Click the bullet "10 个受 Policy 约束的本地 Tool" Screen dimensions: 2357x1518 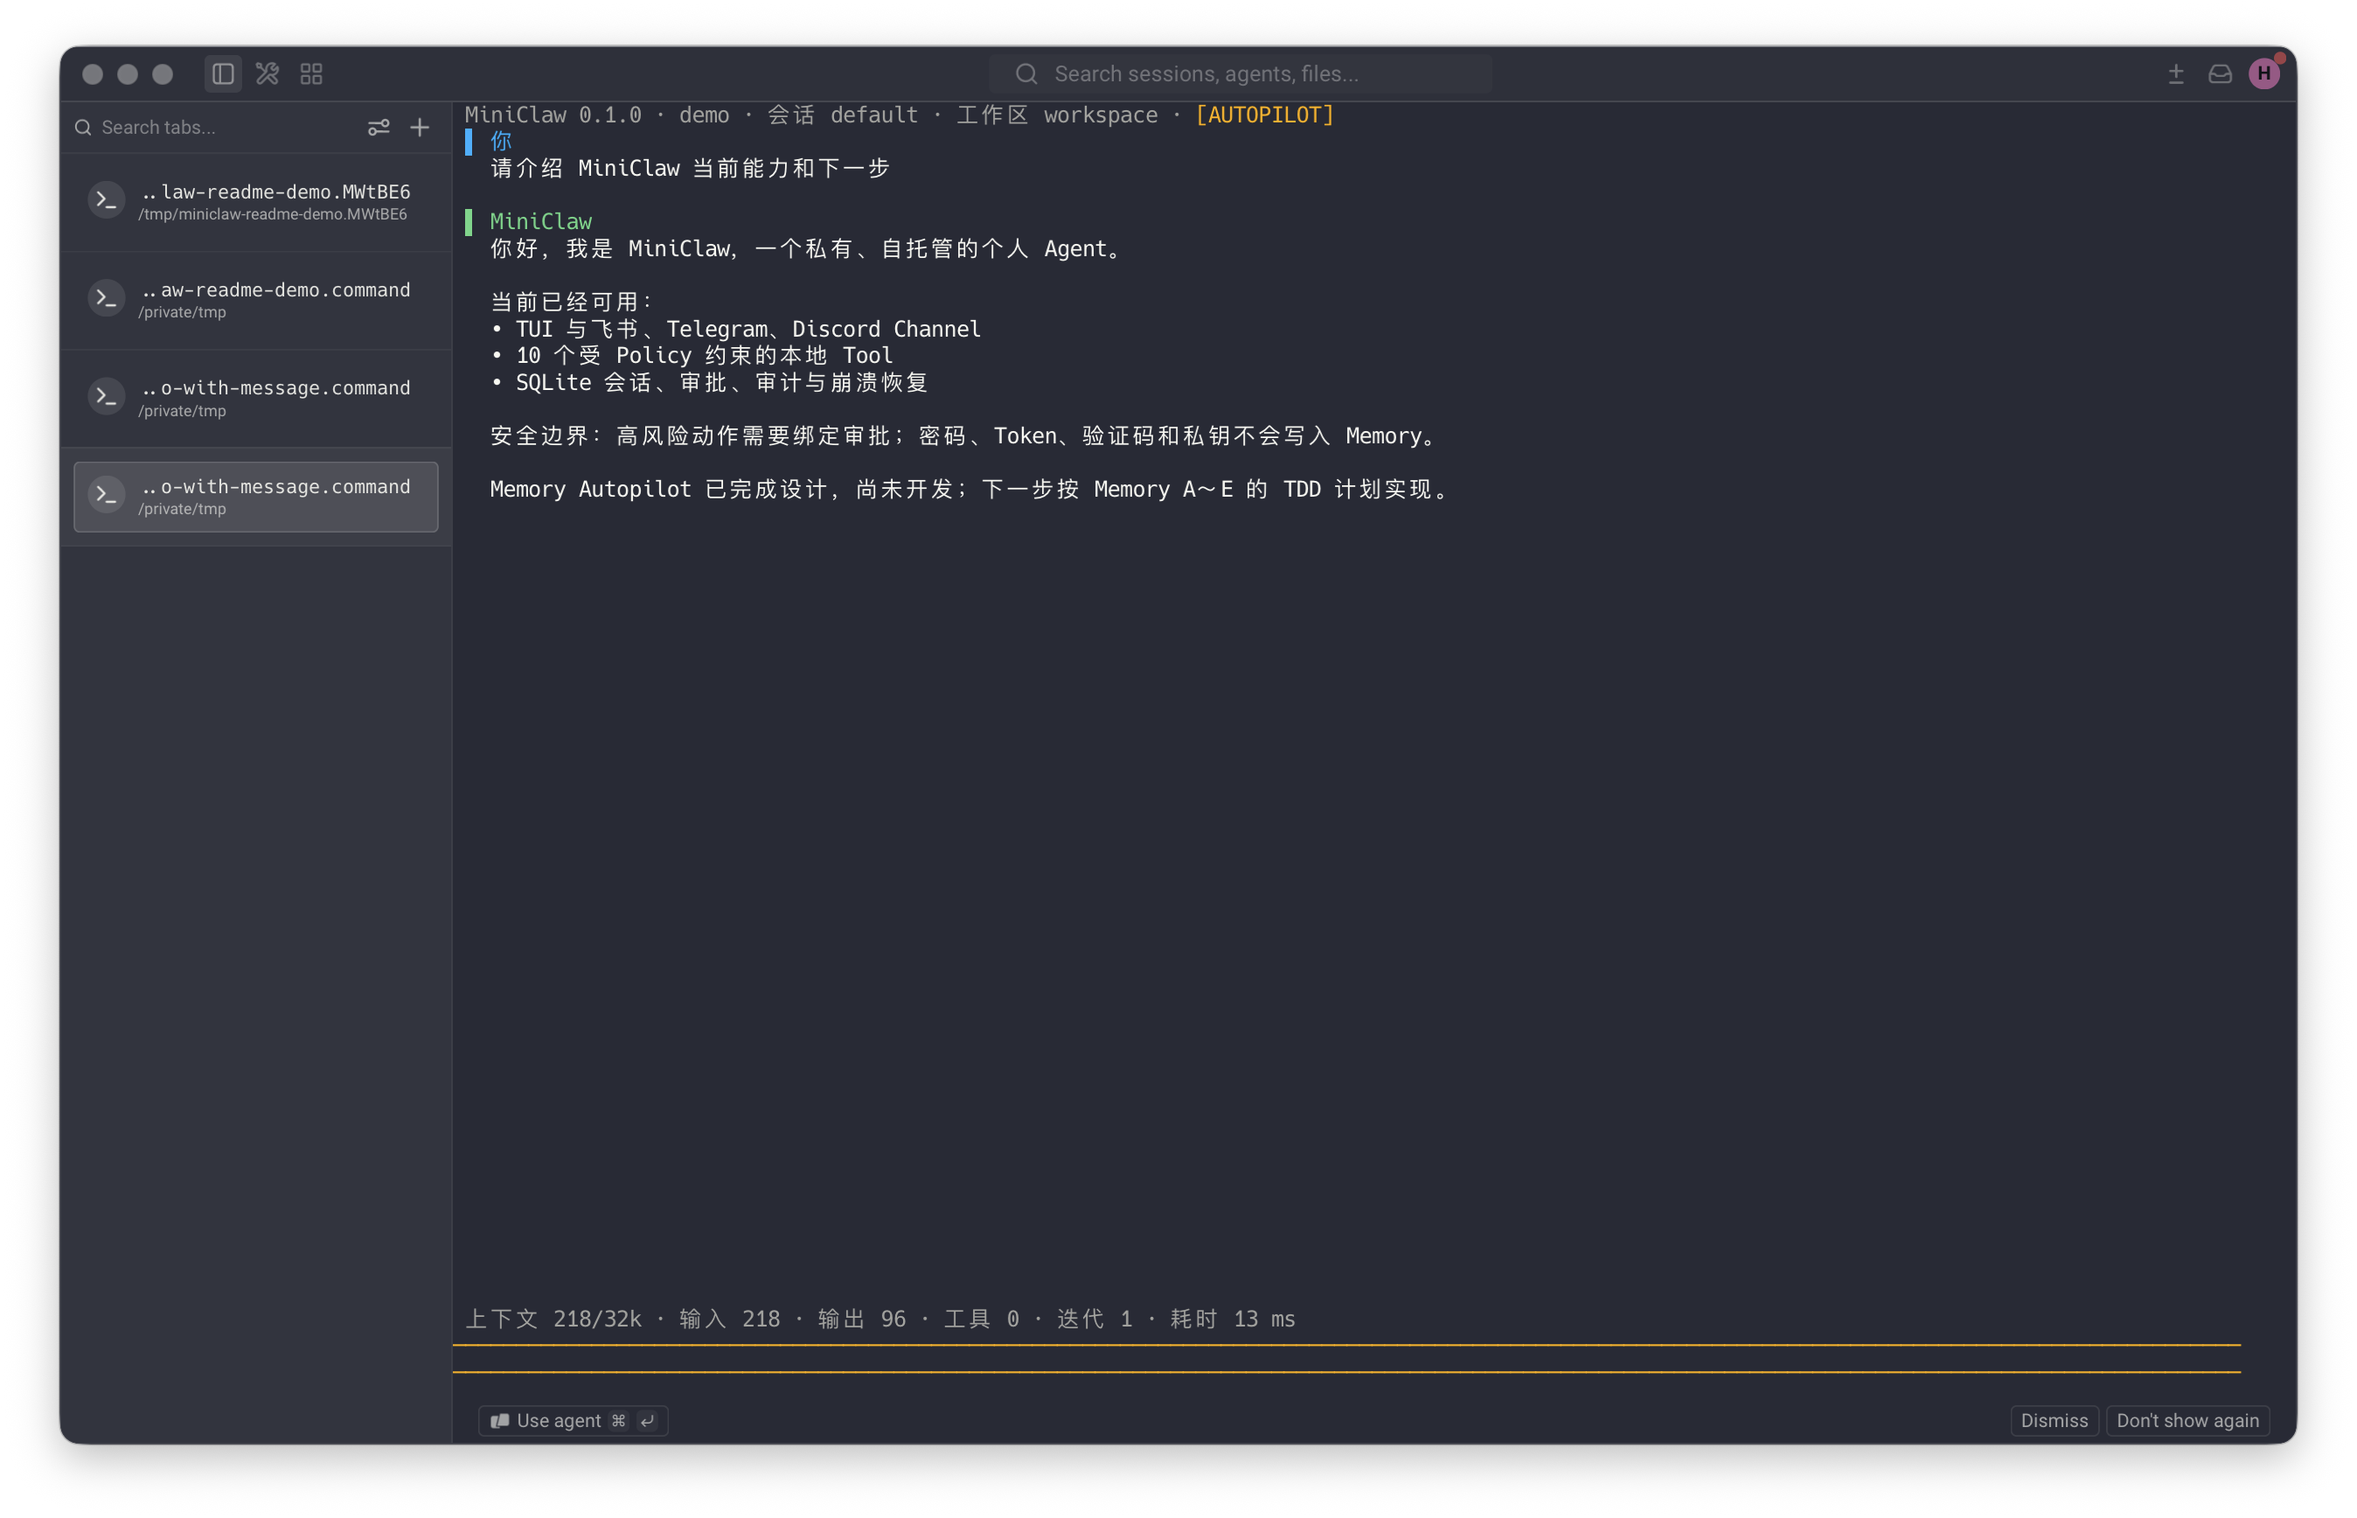click(692, 356)
